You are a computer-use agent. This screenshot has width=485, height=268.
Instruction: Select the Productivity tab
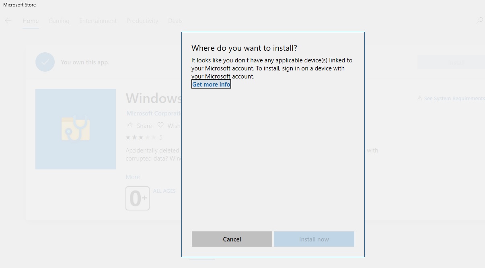click(142, 21)
